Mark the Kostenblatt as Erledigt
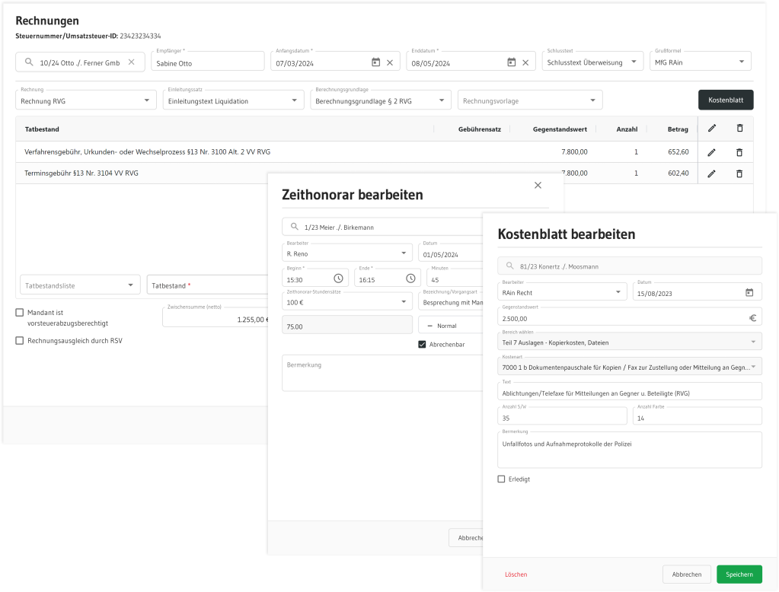779x592 pixels. pos(501,479)
